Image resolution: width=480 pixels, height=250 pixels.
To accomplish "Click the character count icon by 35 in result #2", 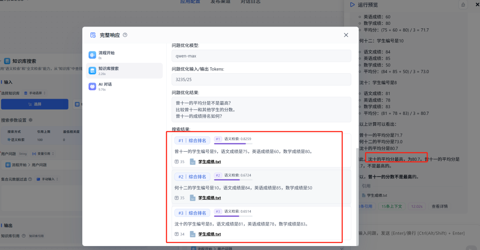I will 176,198.
